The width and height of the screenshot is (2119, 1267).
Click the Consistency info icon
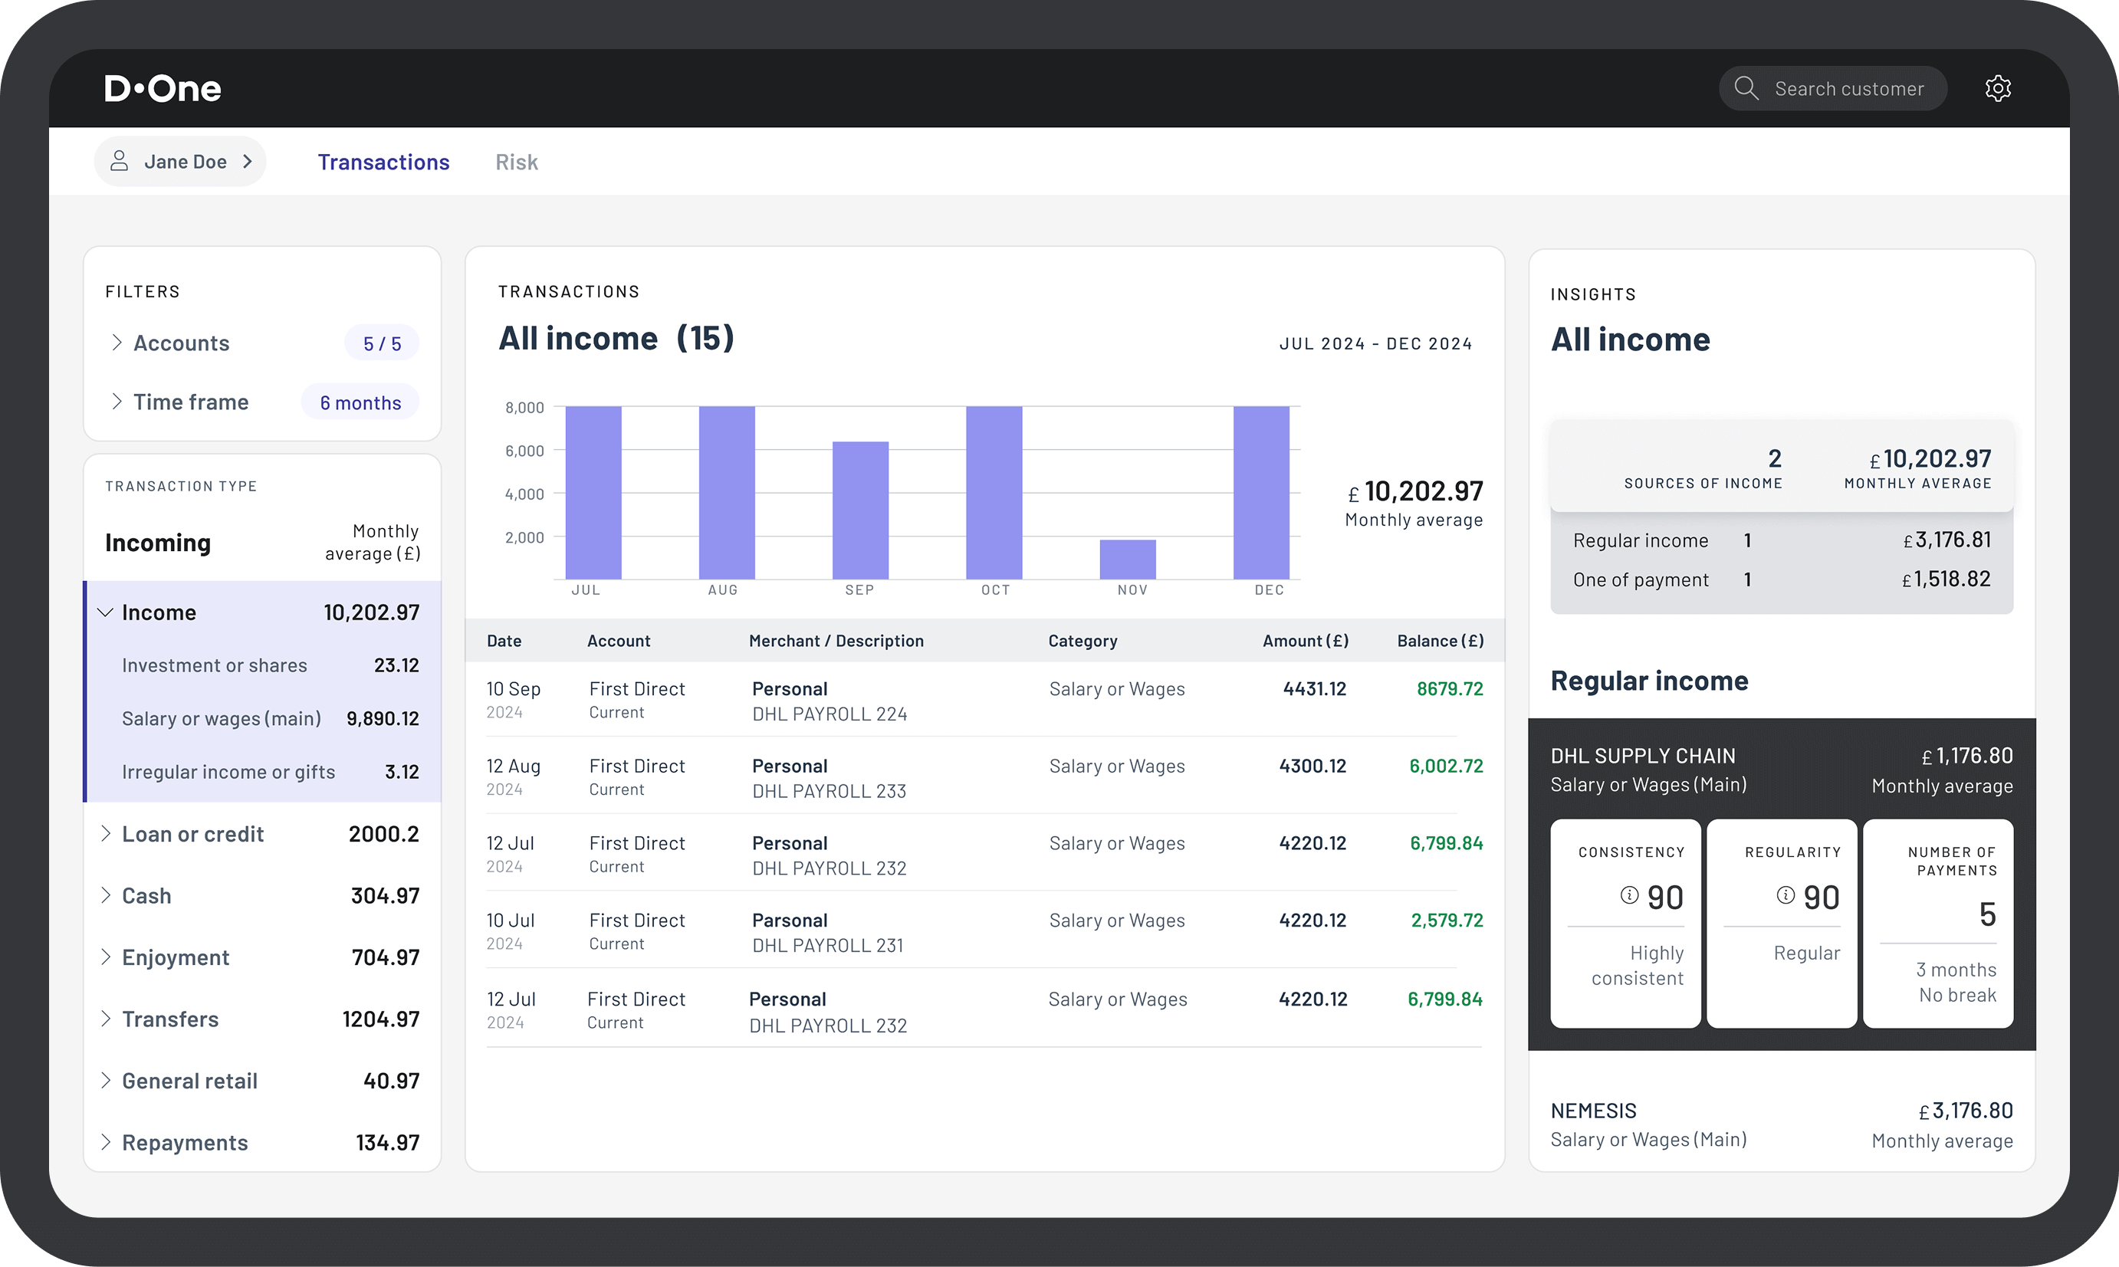[1629, 894]
